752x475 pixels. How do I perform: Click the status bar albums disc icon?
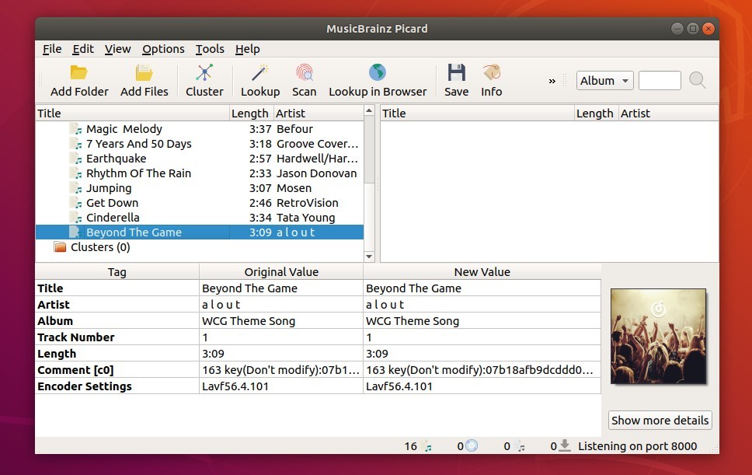click(x=472, y=446)
